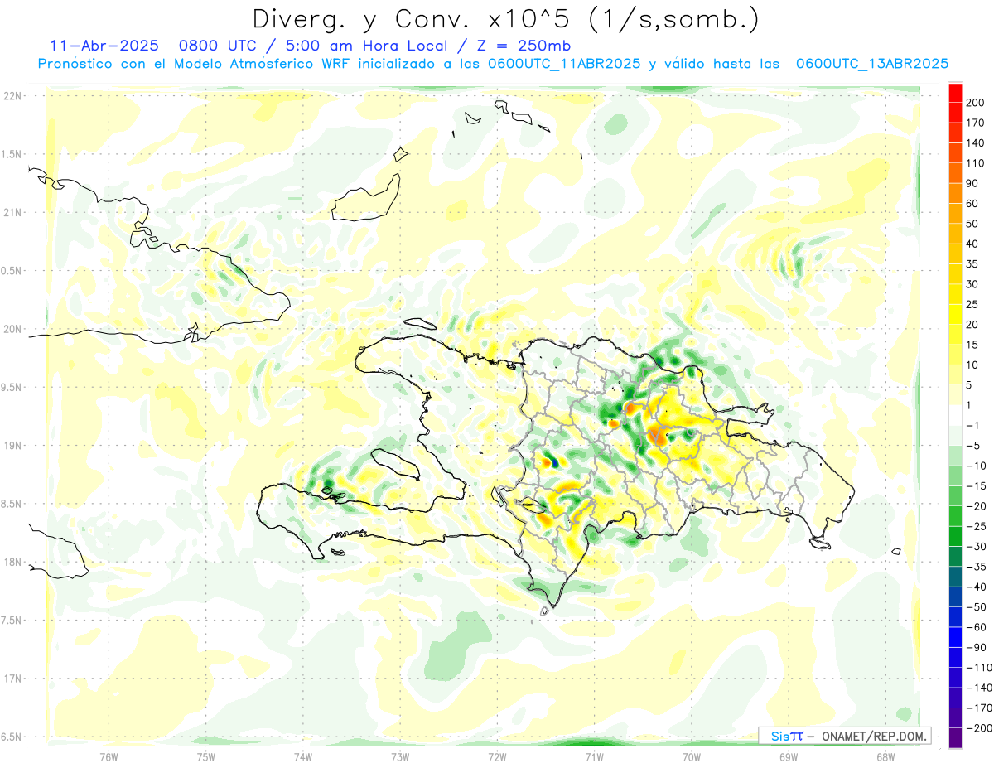Click the '18N' latitude label
This screenshot has height=768, width=994.
(12, 563)
